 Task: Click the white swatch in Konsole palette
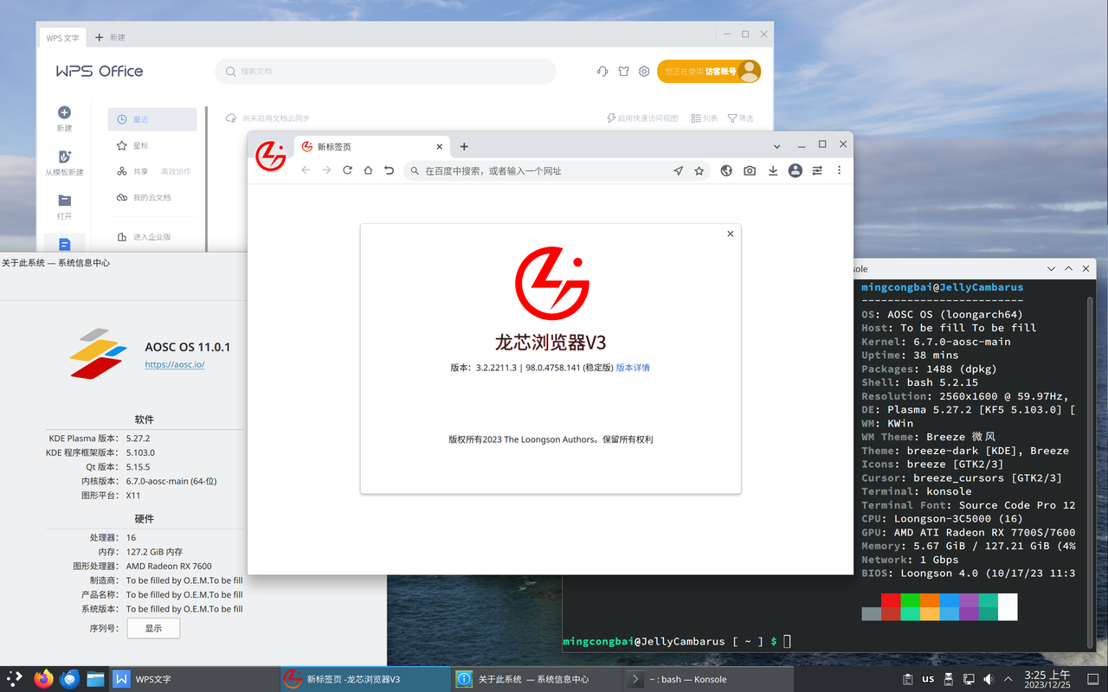[x=1008, y=606]
